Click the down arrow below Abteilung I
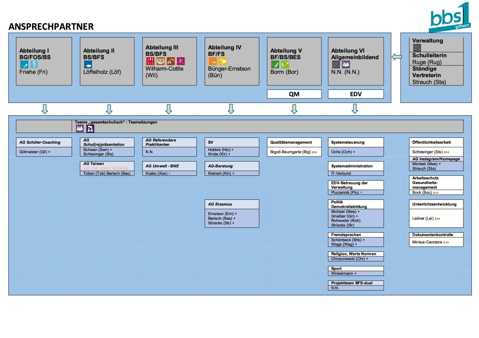This screenshot has width=479, height=338. (45, 109)
